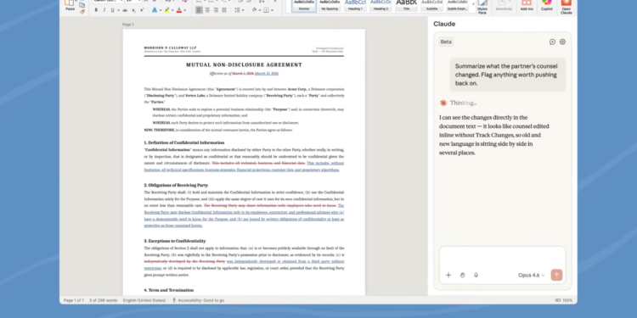This screenshot has height=318, width=637.
Task: Open the line spacing dropdown arrow
Action: [243, 10]
